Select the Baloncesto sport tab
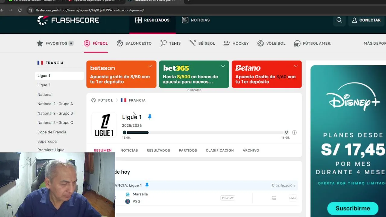The image size is (386, 217). pos(134,43)
